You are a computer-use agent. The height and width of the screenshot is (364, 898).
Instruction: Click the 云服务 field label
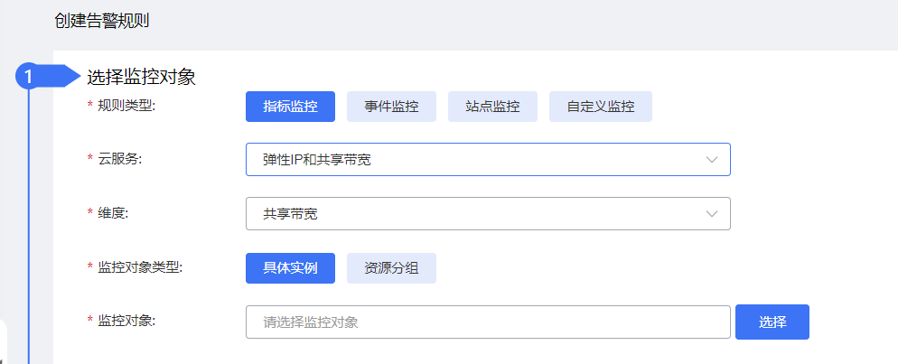tap(120, 159)
